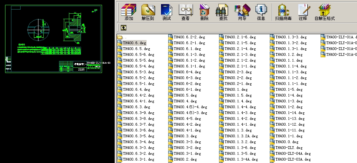Viewport: 357px width, 163px height.
Task: Click the 添加 (Add) toolbar icon
Action: point(129,12)
